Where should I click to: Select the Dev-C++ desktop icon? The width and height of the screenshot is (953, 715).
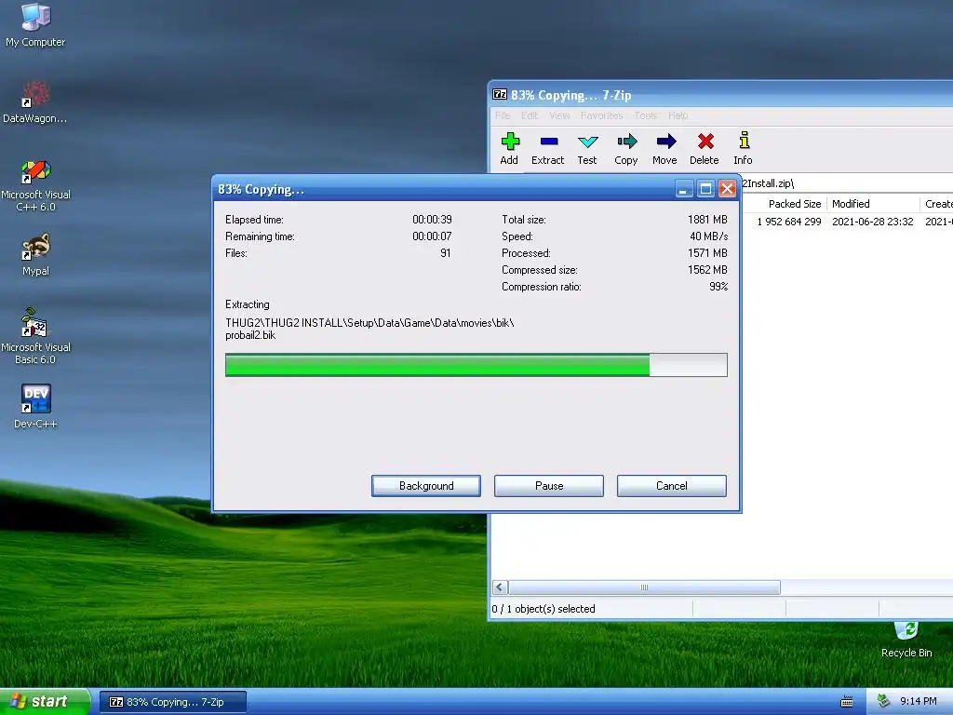click(x=36, y=406)
